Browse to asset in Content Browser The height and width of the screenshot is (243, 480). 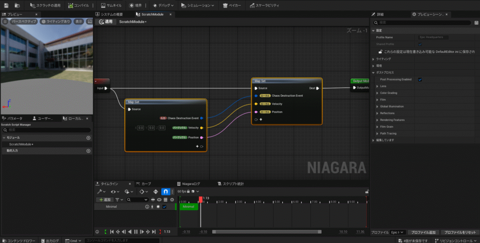tap(17, 6)
